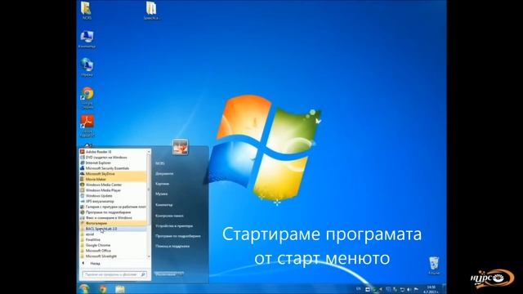The image size is (523, 294).
Task: Open File Explorer from the taskbar
Action: pyautogui.click(x=120, y=289)
